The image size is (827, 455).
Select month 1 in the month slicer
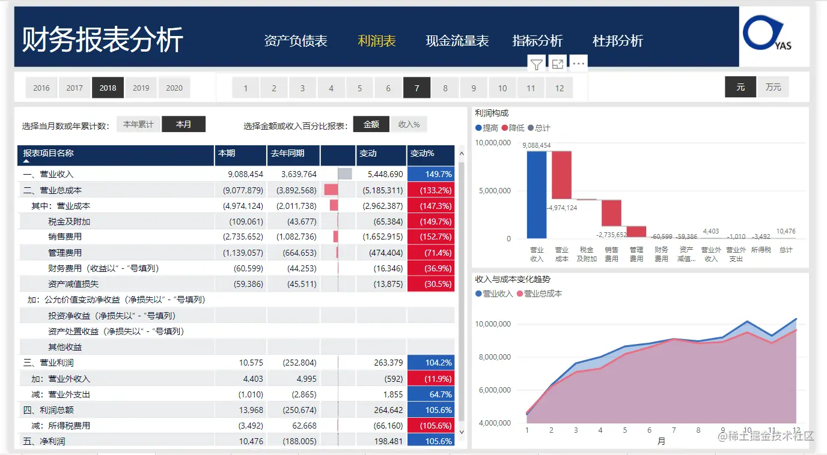click(245, 87)
